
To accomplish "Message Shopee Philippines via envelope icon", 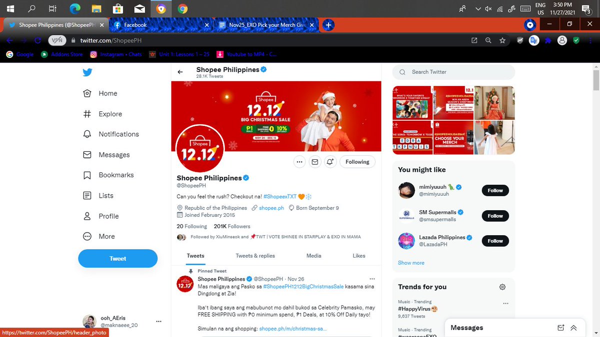I will point(315,162).
